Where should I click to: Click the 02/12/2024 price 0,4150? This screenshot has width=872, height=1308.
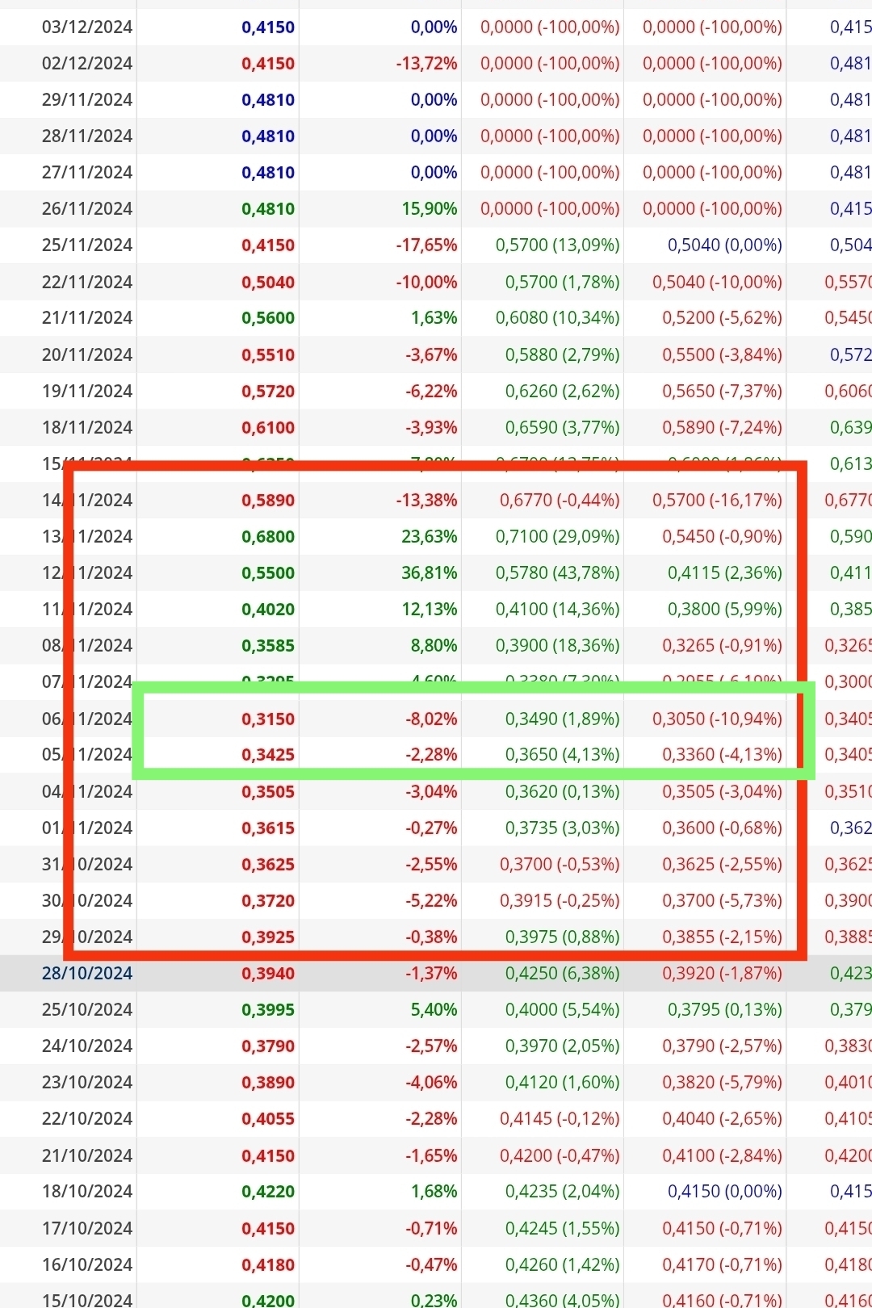268,64
